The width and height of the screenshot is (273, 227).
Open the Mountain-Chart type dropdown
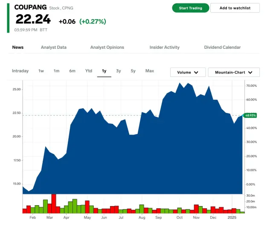234,73
